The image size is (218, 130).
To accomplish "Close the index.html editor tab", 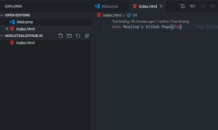I will [161, 6].
